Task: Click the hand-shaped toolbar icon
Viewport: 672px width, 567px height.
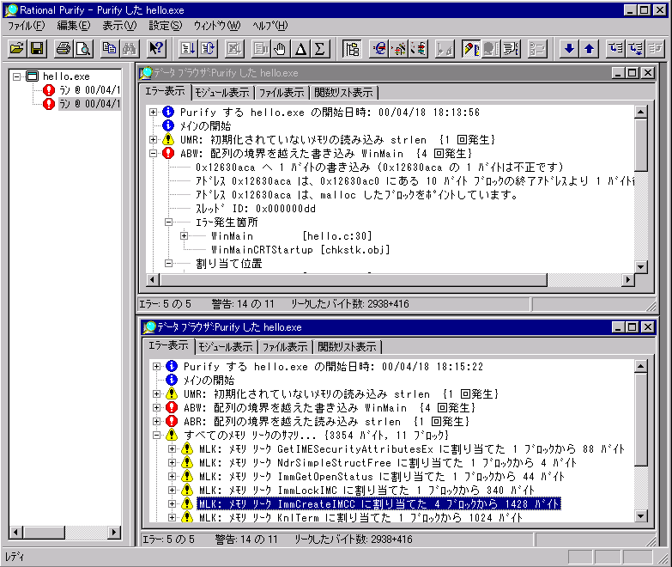Action: point(281,48)
